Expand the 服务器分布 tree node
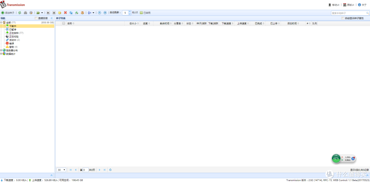The width and height of the screenshot is (370, 182). [1, 50]
